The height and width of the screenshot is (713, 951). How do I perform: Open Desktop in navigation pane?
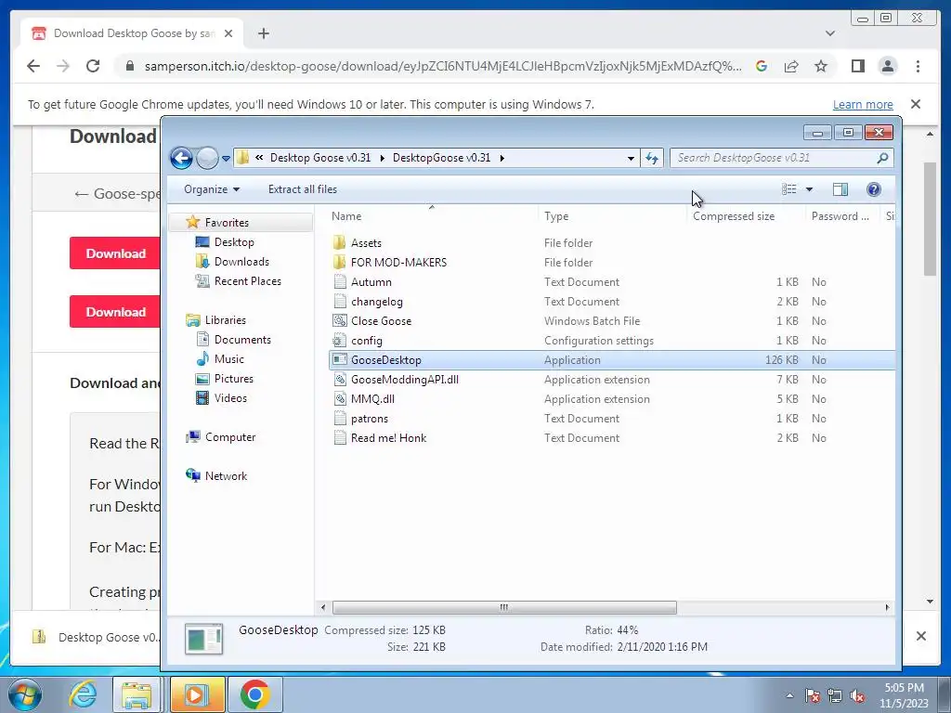coord(234,242)
